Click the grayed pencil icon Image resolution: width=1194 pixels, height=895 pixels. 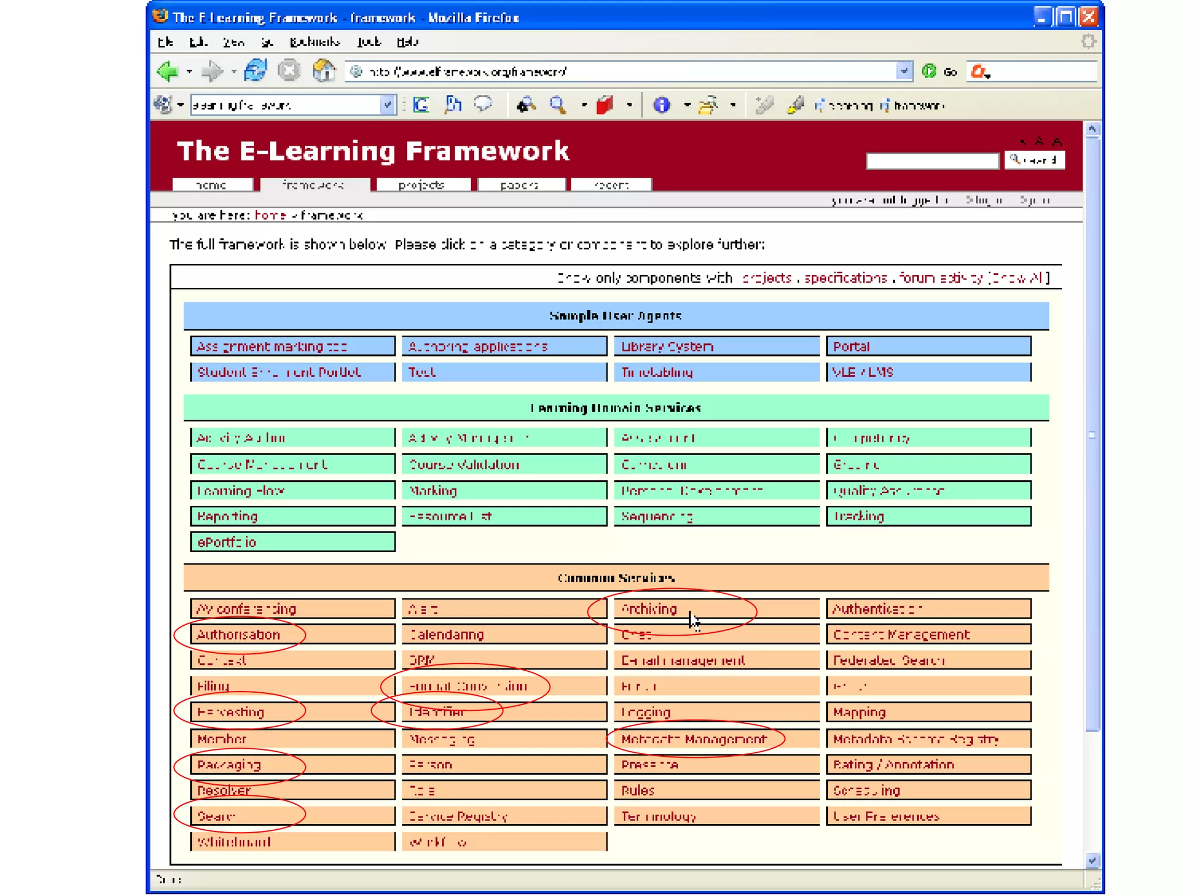coord(764,105)
